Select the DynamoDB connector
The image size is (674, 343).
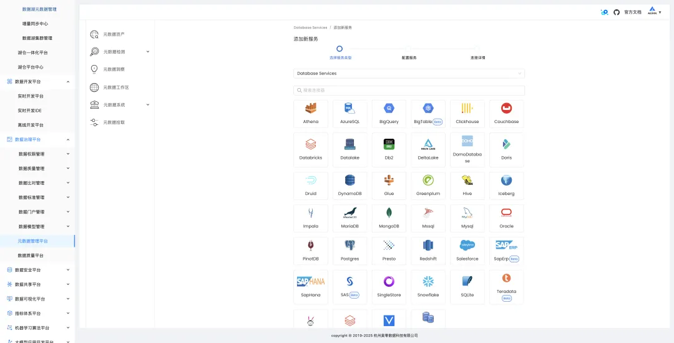pyautogui.click(x=350, y=186)
